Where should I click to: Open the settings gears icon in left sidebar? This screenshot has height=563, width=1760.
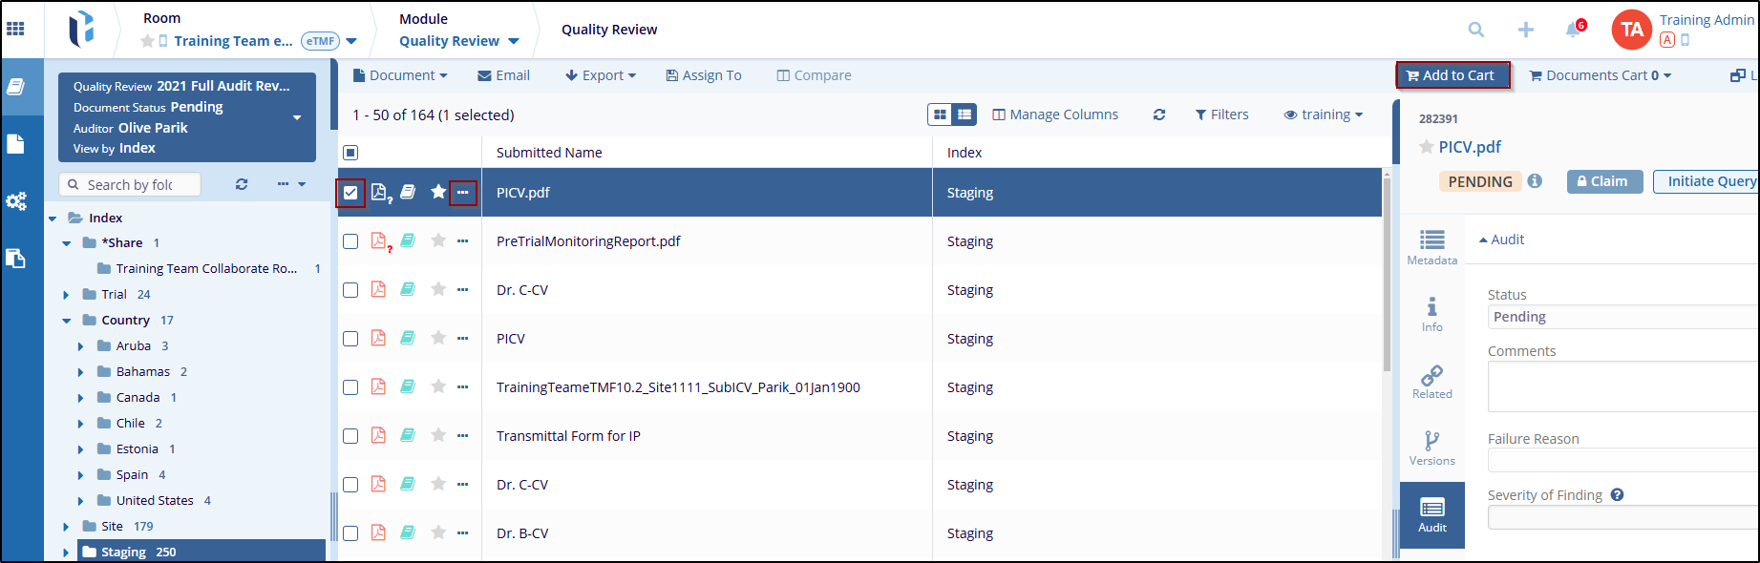(x=16, y=201)
